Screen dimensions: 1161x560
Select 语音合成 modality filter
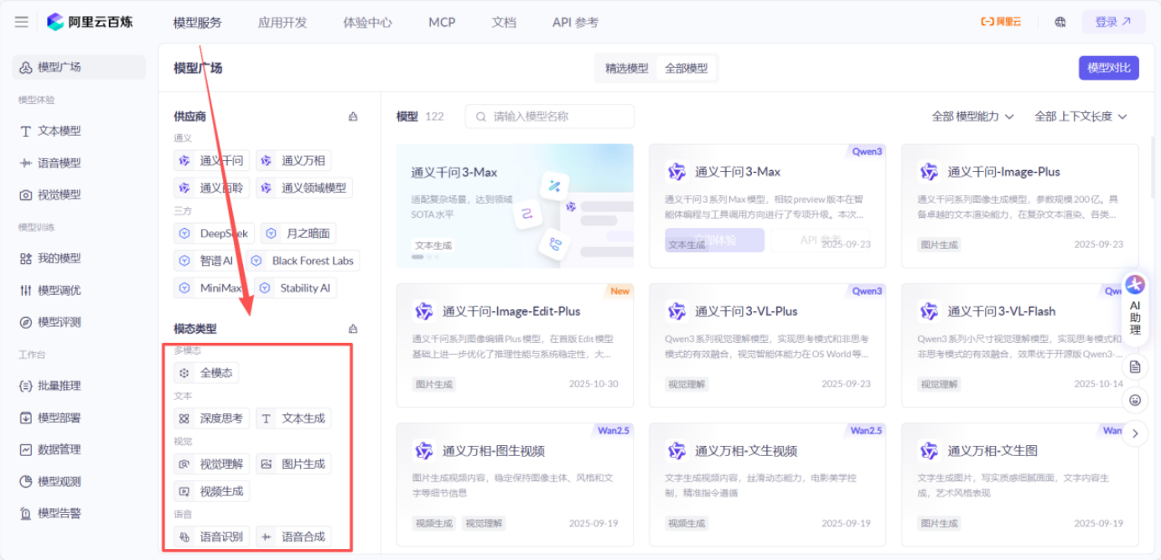(293, 537)
